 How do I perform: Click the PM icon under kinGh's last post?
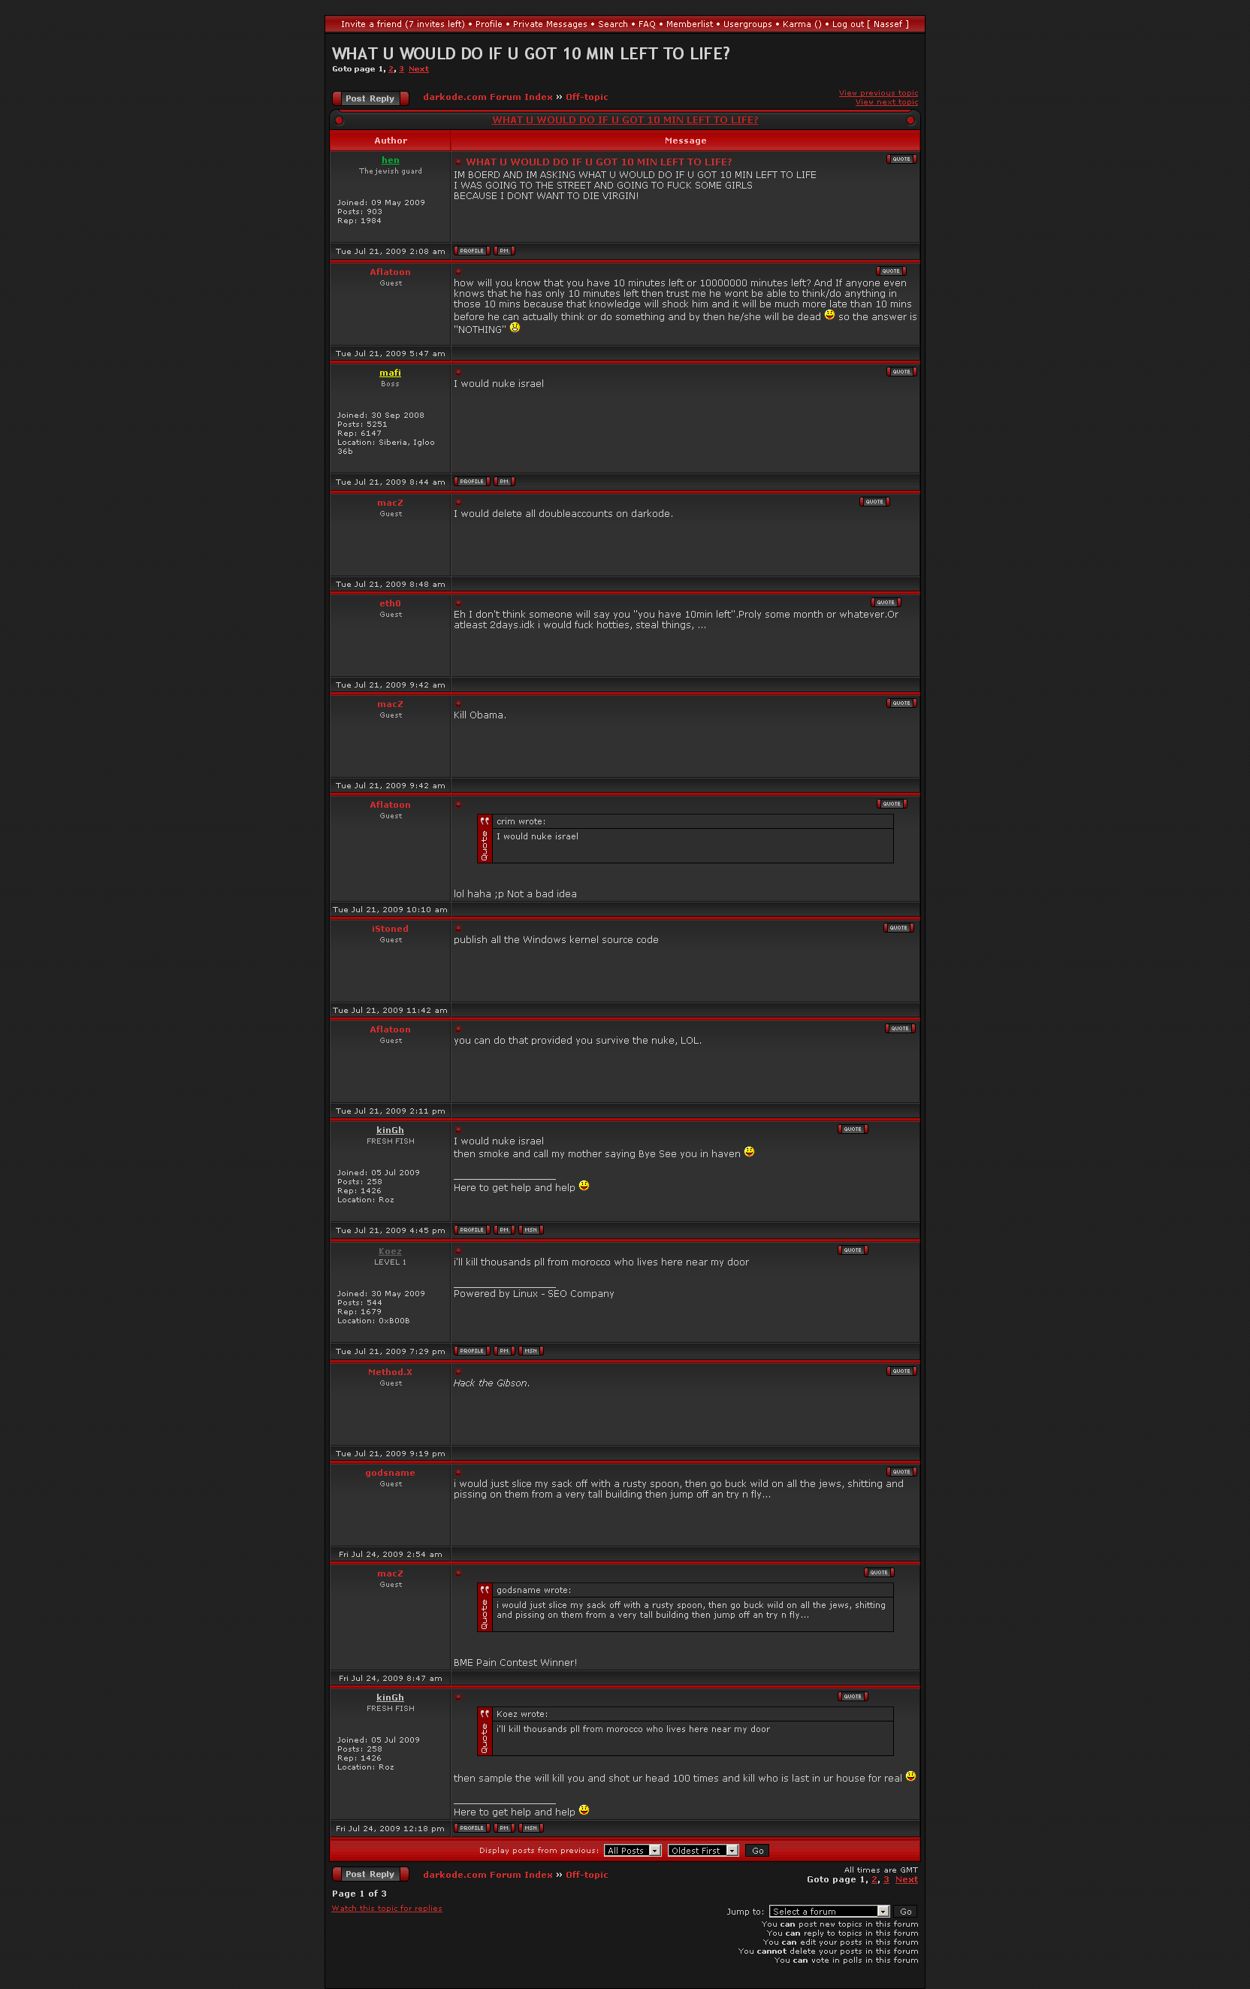(503, 1828)
